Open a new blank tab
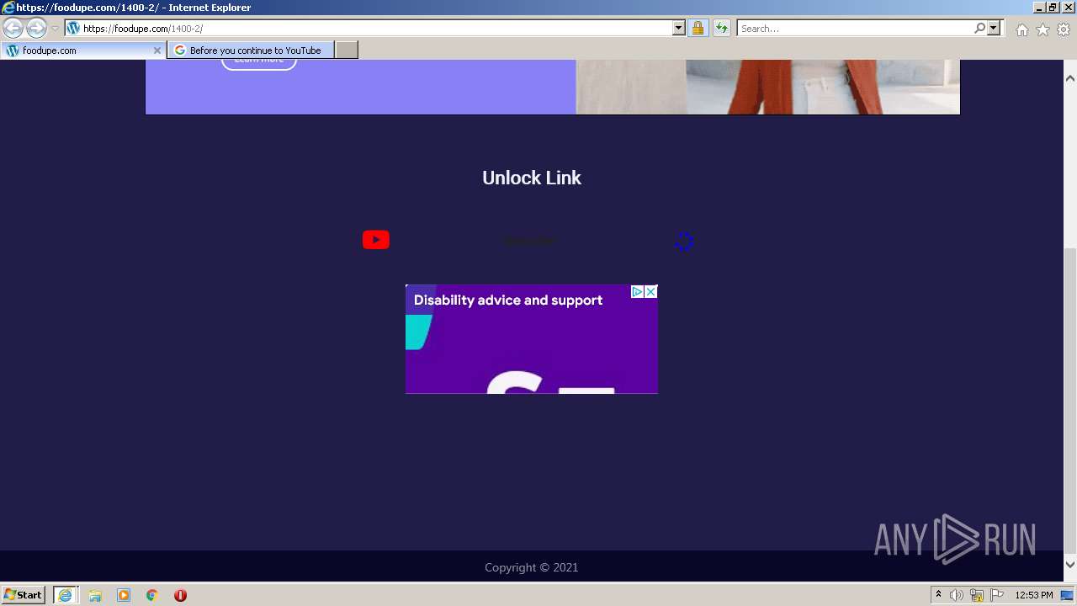Image resolution: width=1077 pixels, height=606 pixels. pyautogui.click(x=347, y=50)
